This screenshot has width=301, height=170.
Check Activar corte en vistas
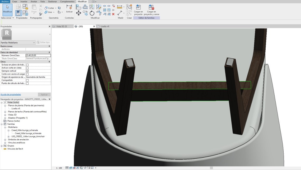point(27,68)
